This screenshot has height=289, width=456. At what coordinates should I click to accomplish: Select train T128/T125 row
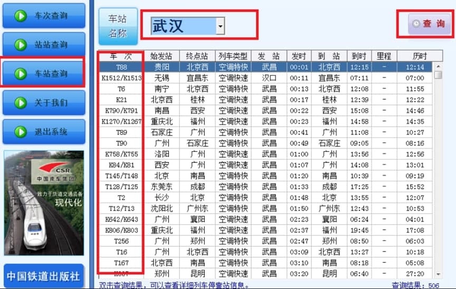point(265,187)
